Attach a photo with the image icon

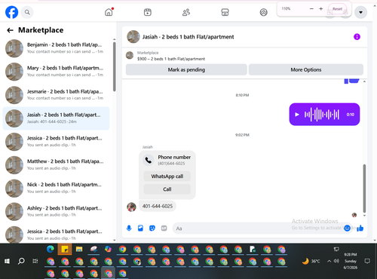tap(140, 228)
